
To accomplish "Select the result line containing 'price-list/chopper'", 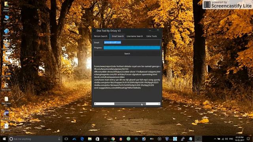I will 126,82.
